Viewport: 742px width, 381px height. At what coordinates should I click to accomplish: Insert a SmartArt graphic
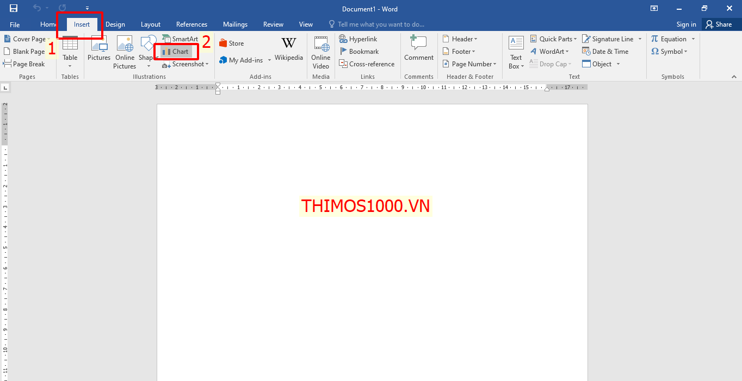pos(180,39)
